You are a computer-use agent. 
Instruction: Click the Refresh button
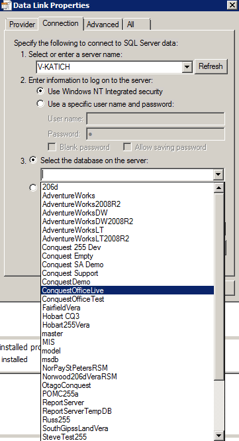211,66
